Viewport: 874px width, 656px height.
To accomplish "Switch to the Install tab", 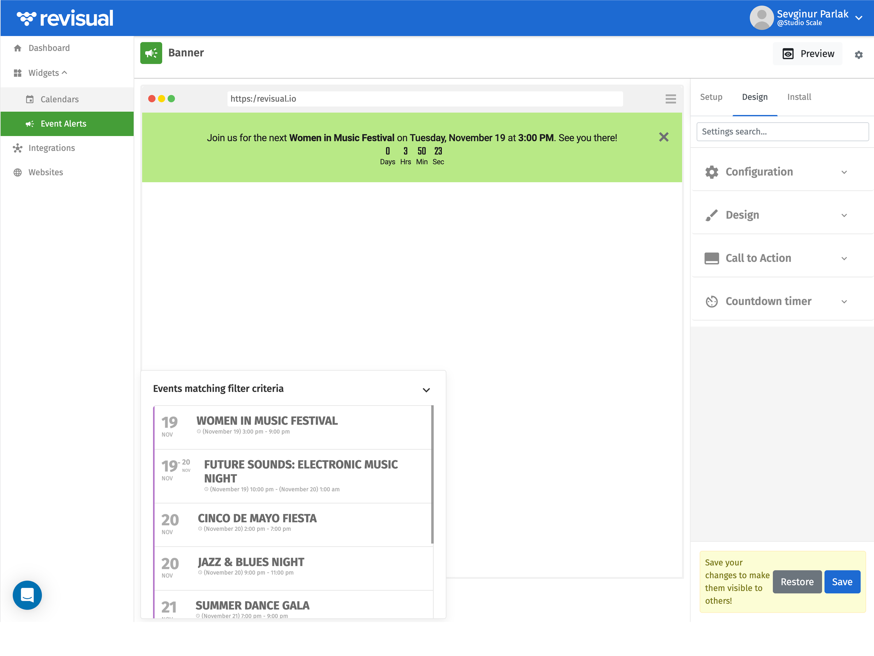I will point(799,97).
